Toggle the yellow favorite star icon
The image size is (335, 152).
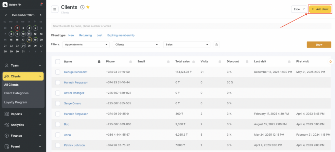point(88,7)
